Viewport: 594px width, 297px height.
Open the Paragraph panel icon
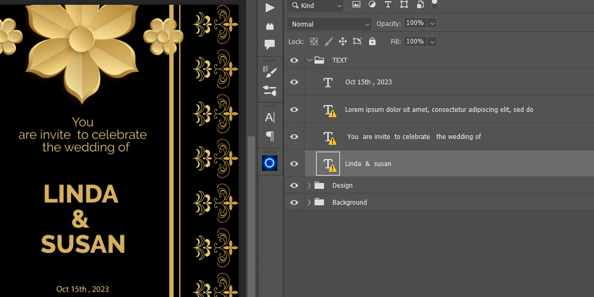[x=270, y=136]
